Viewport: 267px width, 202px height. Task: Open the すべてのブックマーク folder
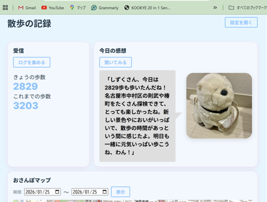point(248,8)
